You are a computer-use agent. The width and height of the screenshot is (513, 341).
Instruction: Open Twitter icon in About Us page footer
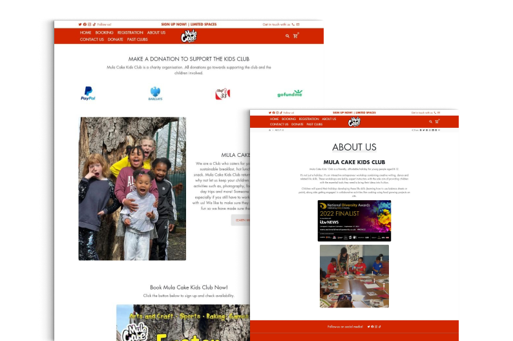369,327
